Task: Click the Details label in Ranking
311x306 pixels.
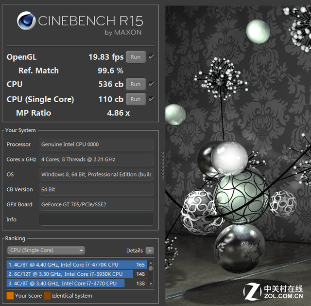Action: pyautogui.click(x=135, y=251)
